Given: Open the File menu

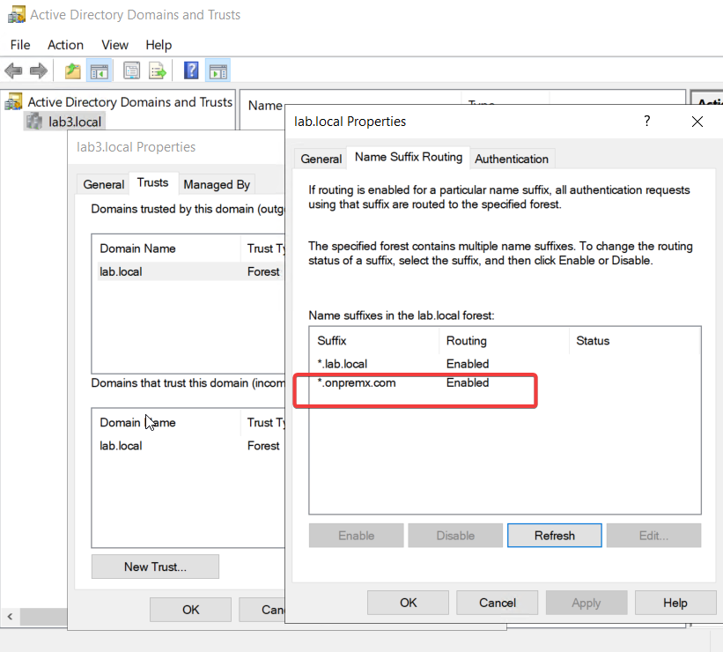Looking at the screenshot, I should 20,45.
